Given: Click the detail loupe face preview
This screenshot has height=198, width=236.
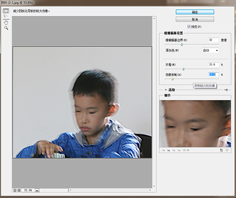Looking at the screenshot, I should pos(195,124).
